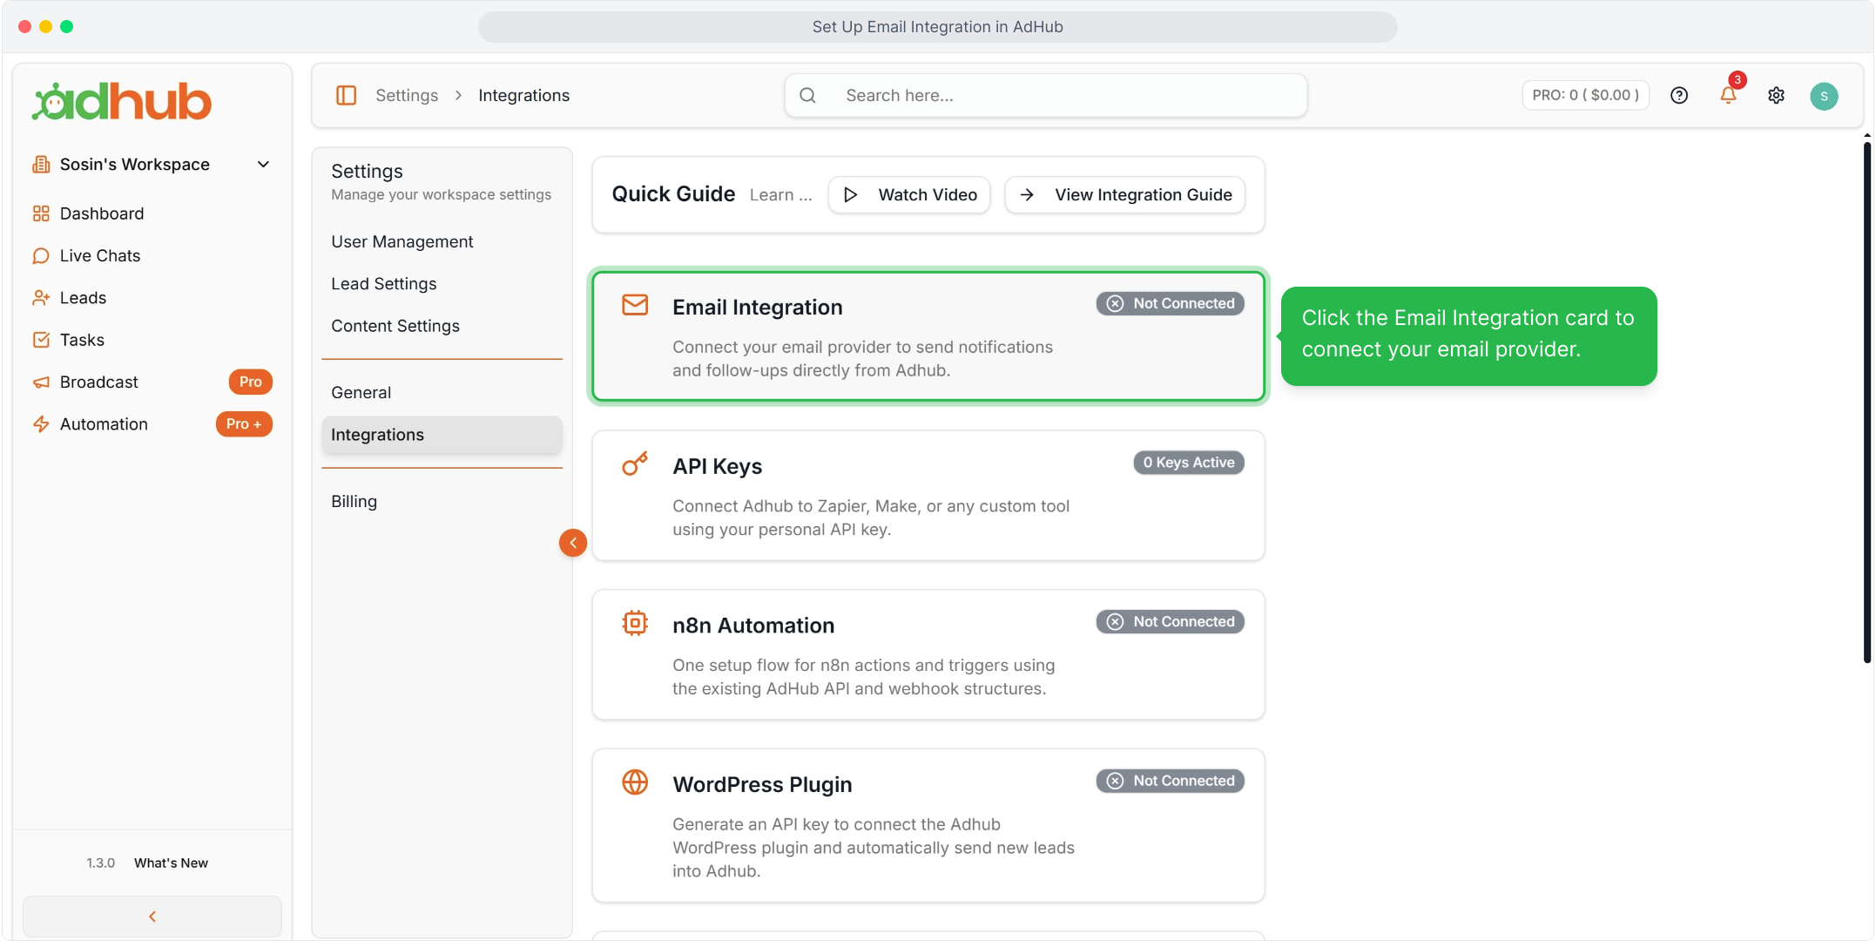Click the page vertical scrollbar
The width and height of the screenshot is (1876, 941).
pos(1867,401)
